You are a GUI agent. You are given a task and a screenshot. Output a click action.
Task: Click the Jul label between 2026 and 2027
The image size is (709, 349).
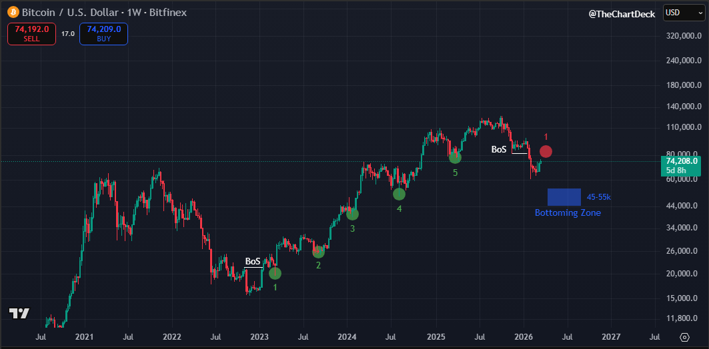(568, 337)
